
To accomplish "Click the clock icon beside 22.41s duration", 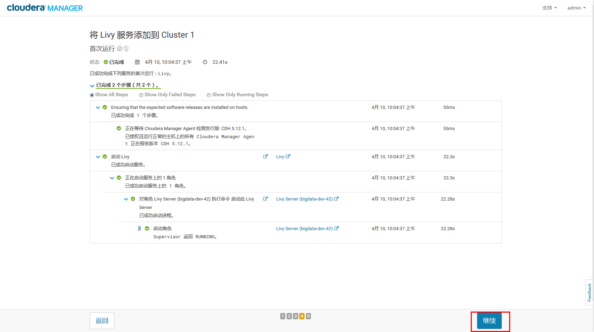I will [205, 62].
